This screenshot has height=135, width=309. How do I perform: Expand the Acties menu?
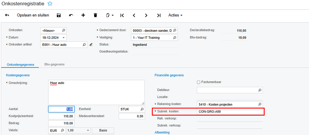click(175, 15)
